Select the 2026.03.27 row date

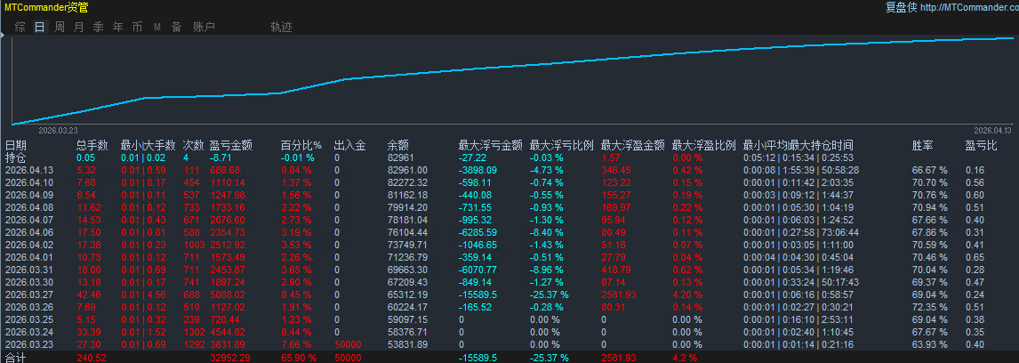[29, 294]
